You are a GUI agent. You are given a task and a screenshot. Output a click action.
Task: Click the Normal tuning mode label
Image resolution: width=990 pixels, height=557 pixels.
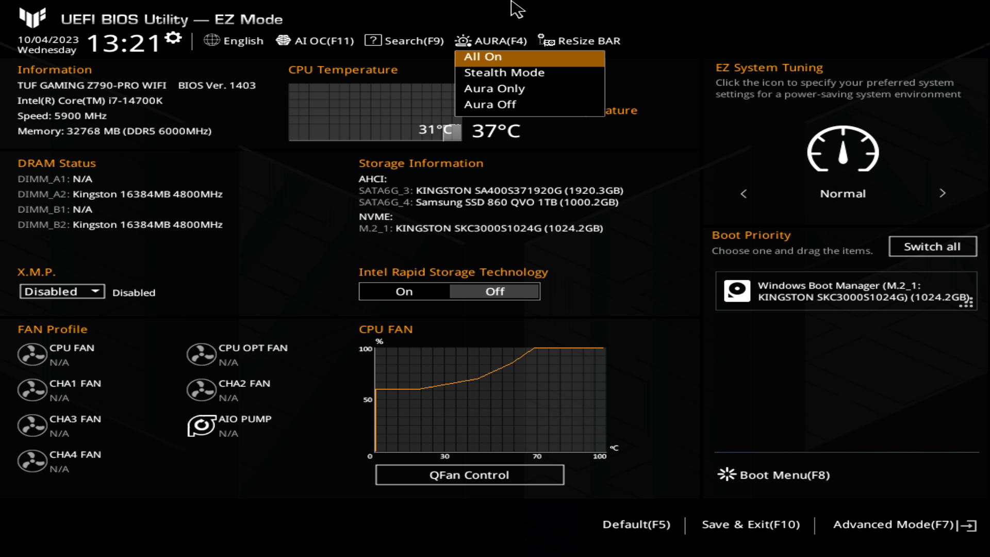[843, 193]
